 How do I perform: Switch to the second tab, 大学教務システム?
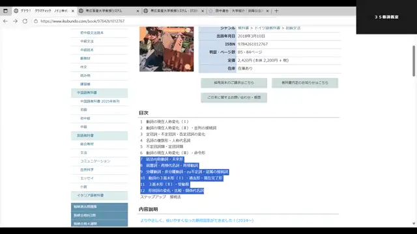tap(109, 11)
